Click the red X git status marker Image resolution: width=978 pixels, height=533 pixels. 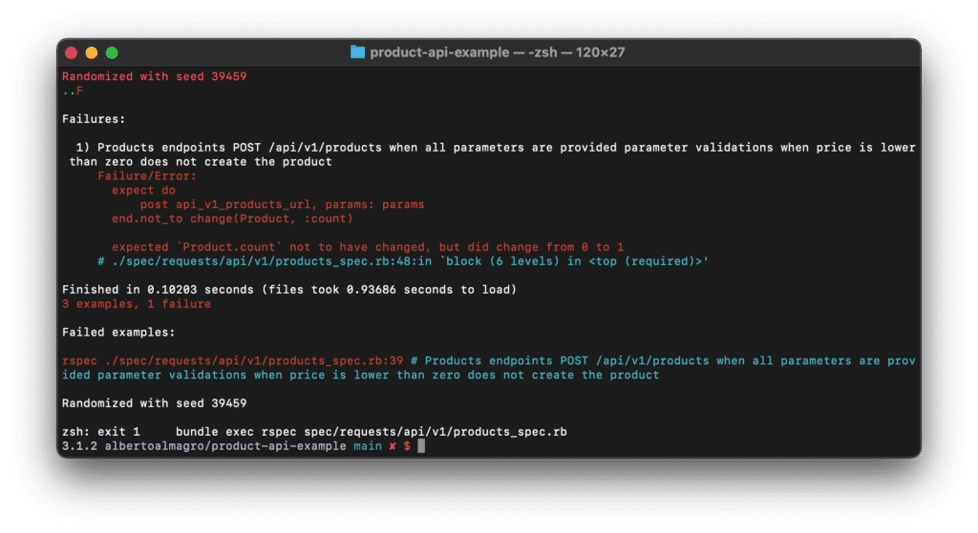(x=393, y=446)
